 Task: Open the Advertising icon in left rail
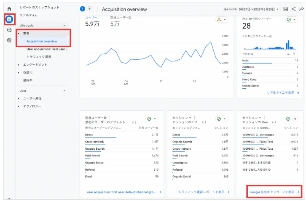[9, 40]
